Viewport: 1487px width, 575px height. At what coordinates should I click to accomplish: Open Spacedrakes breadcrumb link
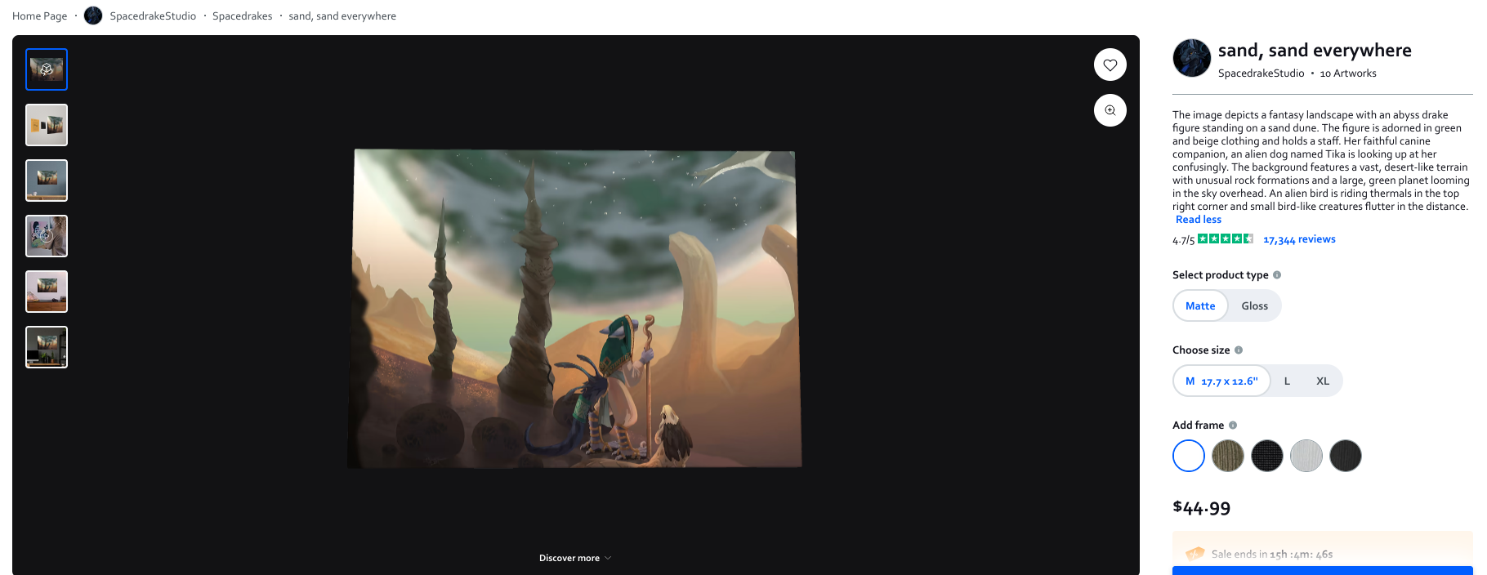click(x=242, y=16)
